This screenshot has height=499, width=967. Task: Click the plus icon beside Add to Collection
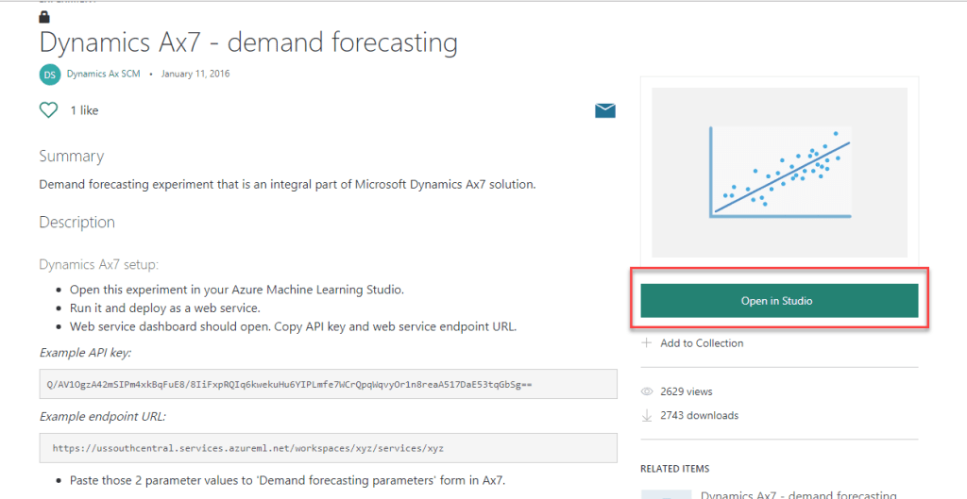646,342
